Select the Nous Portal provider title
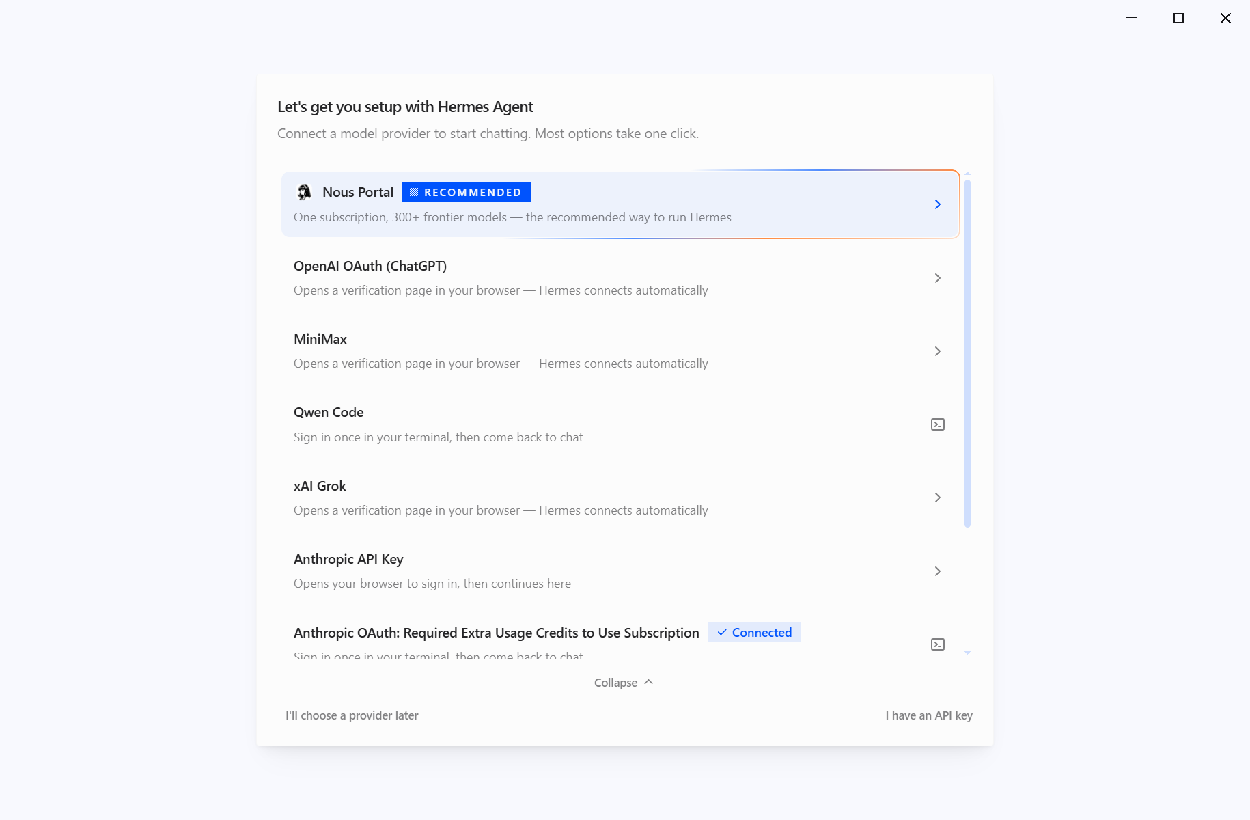Image resolution: width=1250 pixels, height=820 pixels. [358, 192]
